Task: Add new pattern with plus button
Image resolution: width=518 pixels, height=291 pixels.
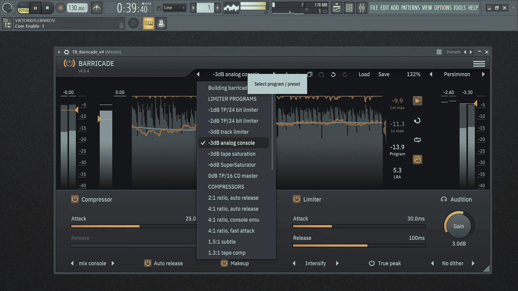Action: (217, 8)
